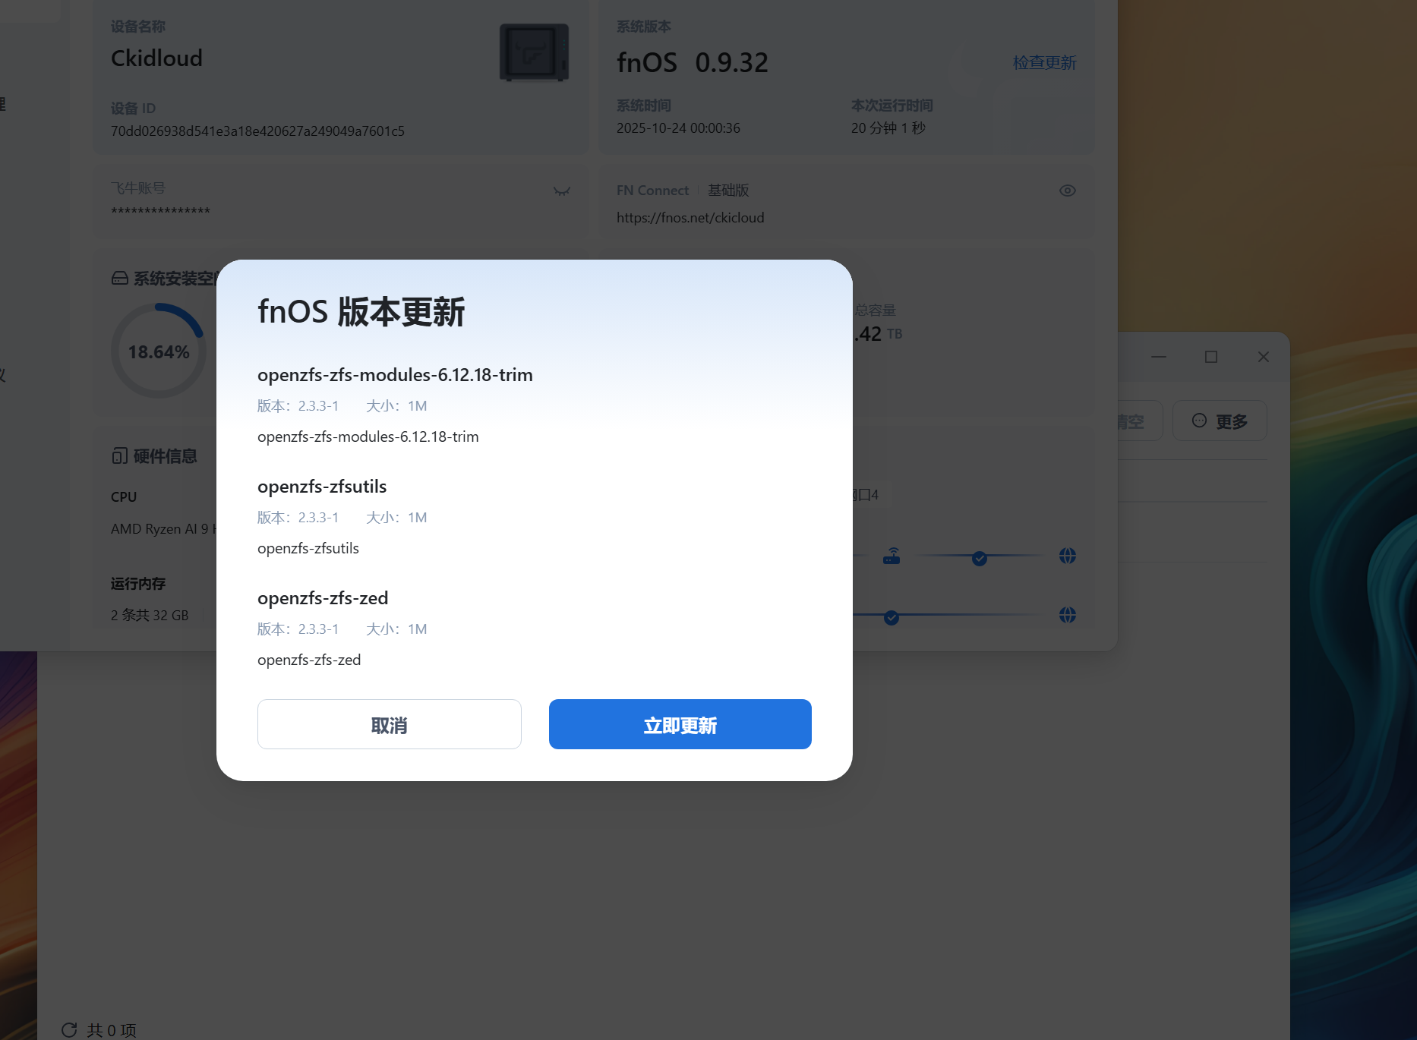Screen dimensions: 1417x1040
Task: Click the 检查更新 link
Action: [x=1045, y=63]
